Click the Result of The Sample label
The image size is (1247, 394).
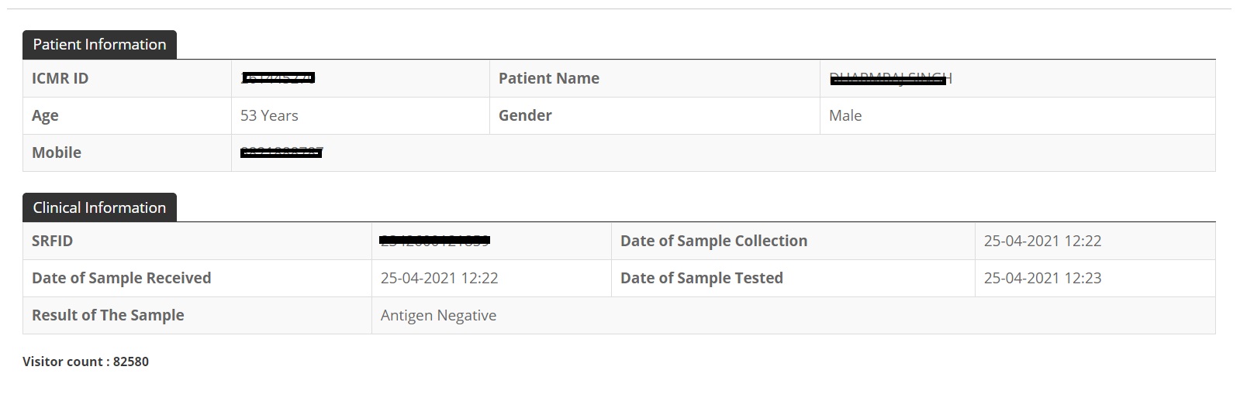tap(108, 315)
